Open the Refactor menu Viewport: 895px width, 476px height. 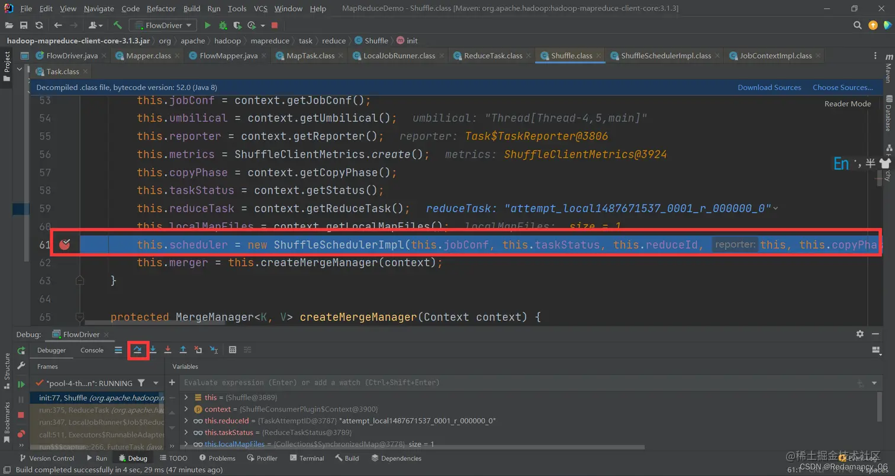click(x=161, y=9)
